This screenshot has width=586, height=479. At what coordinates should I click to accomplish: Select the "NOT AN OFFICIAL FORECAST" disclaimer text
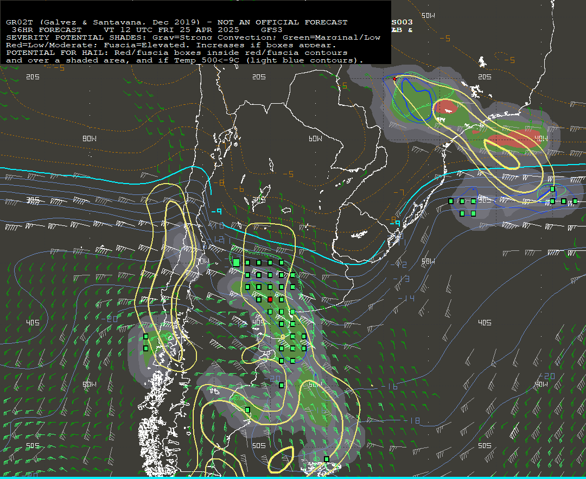(x=283, y=22)
